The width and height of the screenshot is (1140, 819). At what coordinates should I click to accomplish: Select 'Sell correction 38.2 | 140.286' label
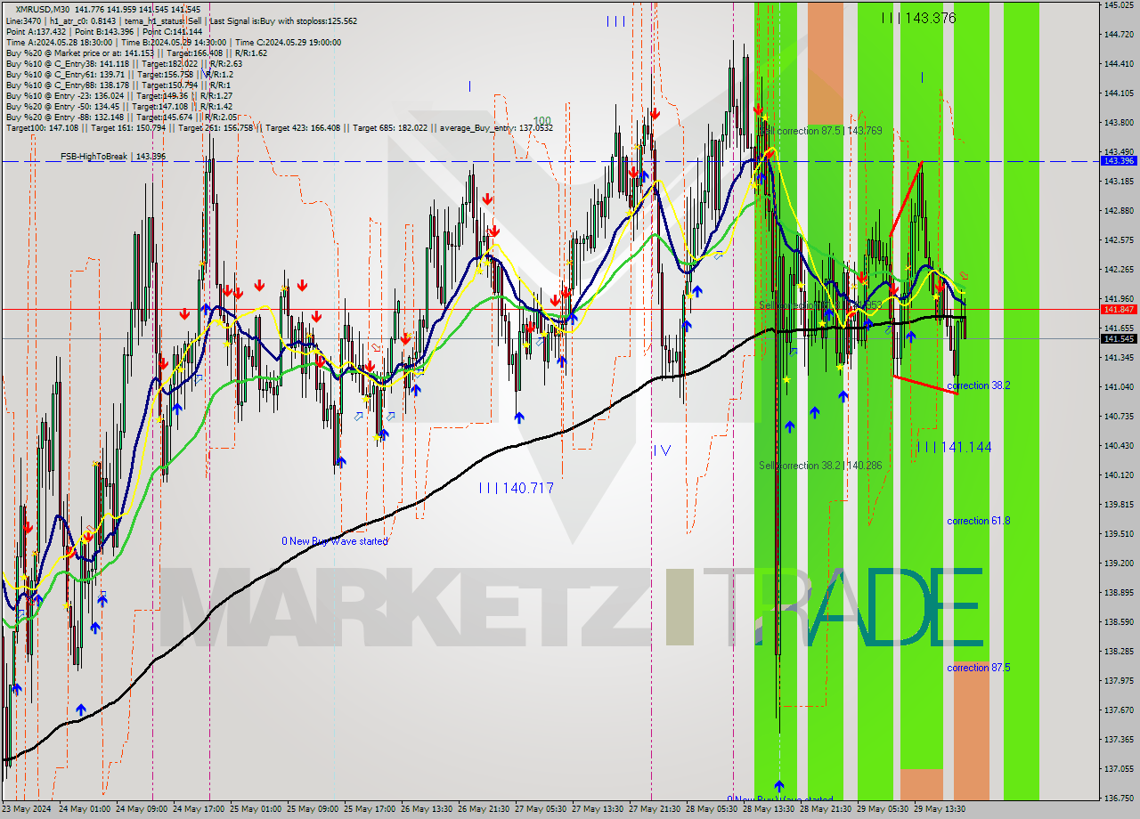[820, 466]
